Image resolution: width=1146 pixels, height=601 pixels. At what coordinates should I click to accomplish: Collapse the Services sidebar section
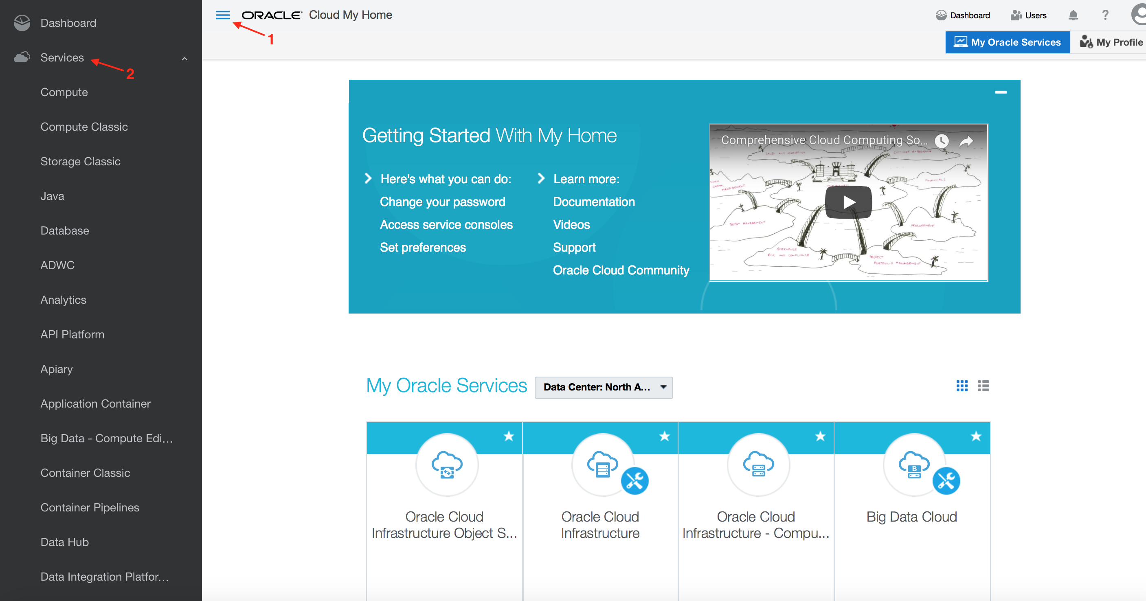tap(184, 58)
